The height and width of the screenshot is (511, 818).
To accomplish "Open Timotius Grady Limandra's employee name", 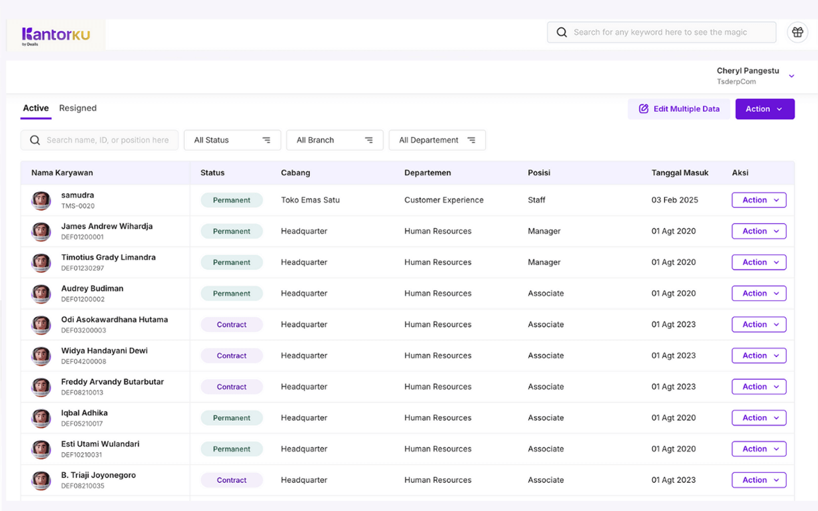I will point(108,258).
